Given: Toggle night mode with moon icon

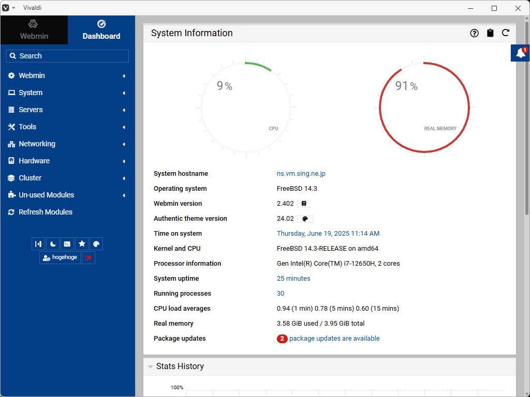Looking at the screenshot, I should (53, 244).
